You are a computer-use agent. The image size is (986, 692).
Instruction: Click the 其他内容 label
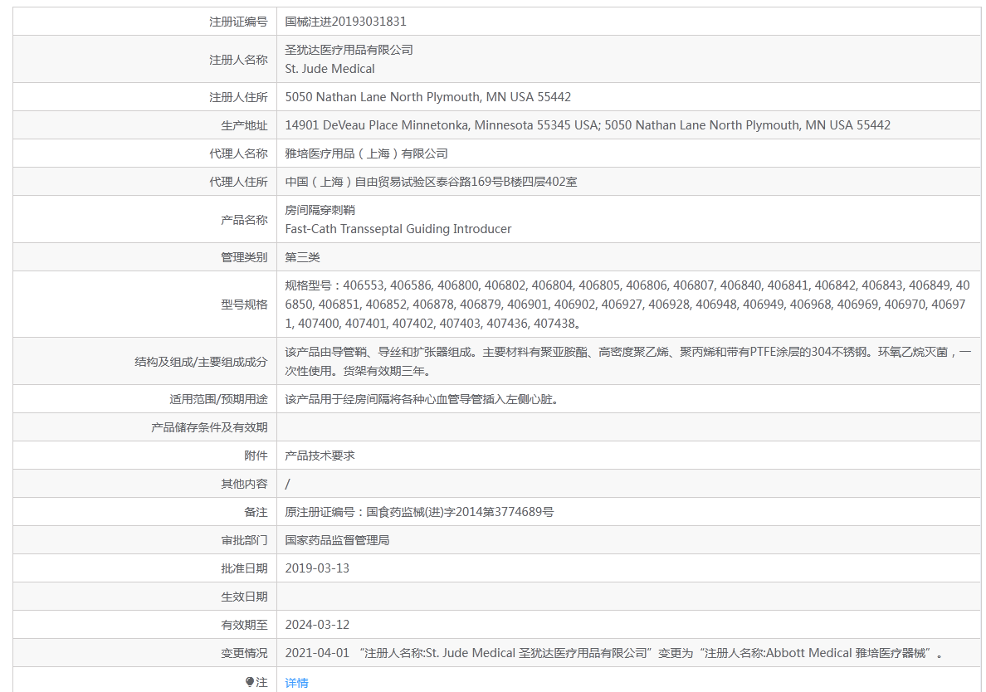tap(244, 484)
